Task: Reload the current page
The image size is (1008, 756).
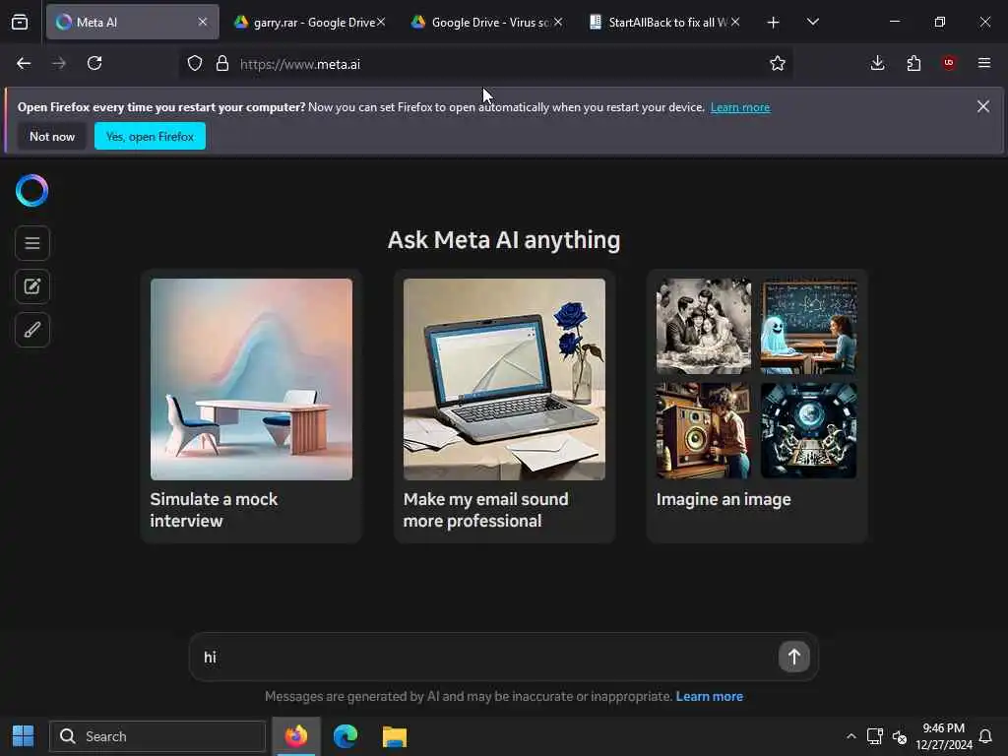Action: tap(94, 63)
